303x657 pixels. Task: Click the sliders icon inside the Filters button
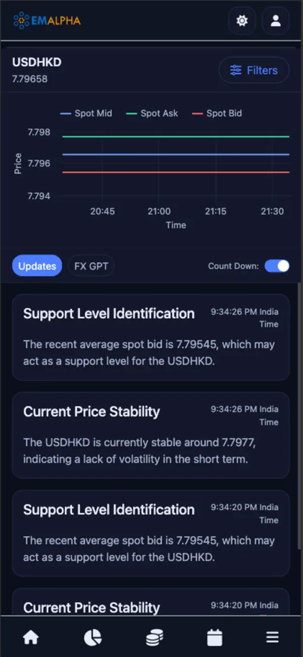tap(235, 70)
